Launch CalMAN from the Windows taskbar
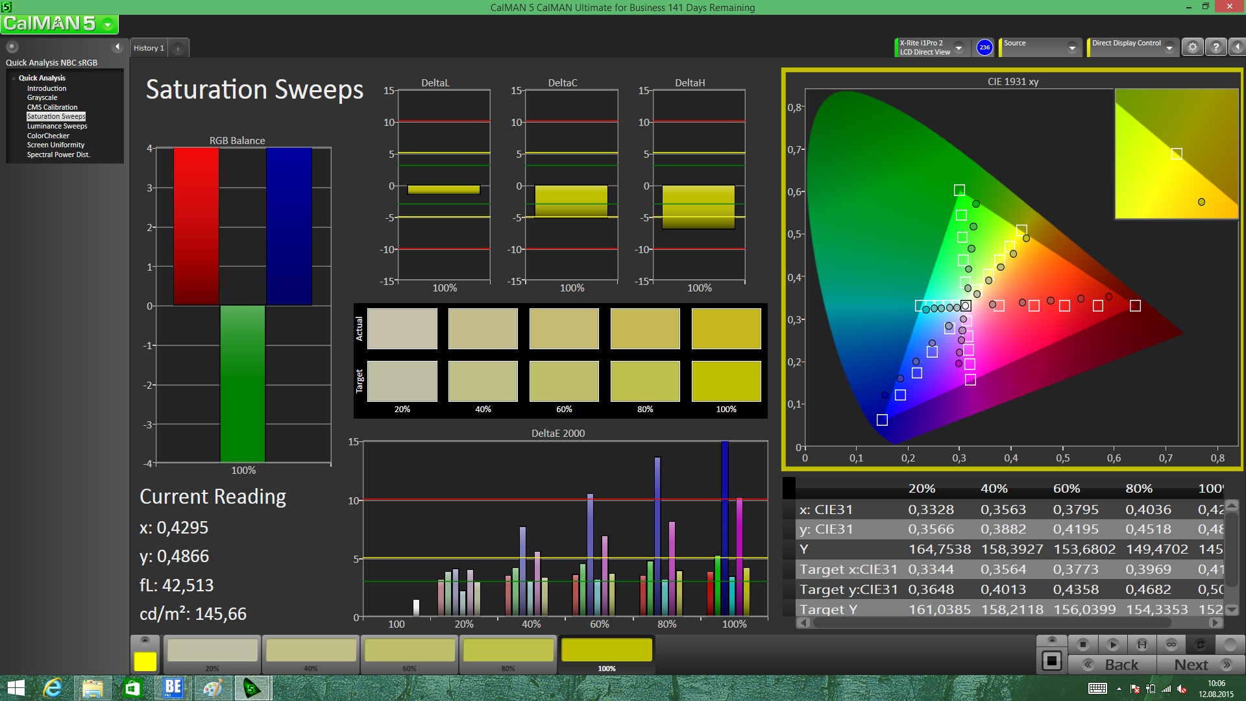 (252, 688)
